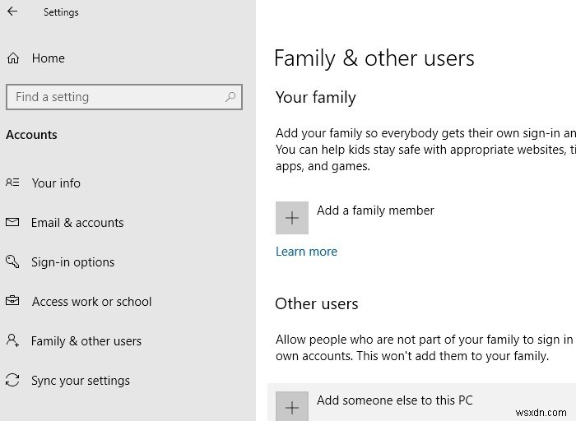Open Access work or school
Image resolution: width=576 pixels, height=421 pixels.
(92, 301)
